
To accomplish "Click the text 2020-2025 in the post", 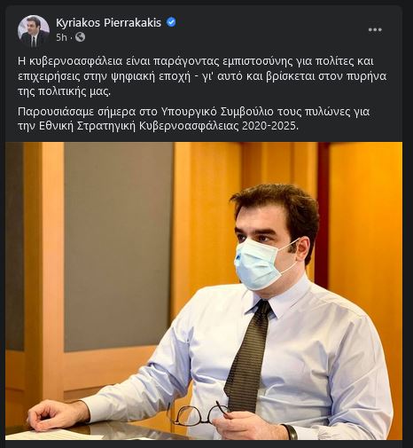I will click(270, 126).
